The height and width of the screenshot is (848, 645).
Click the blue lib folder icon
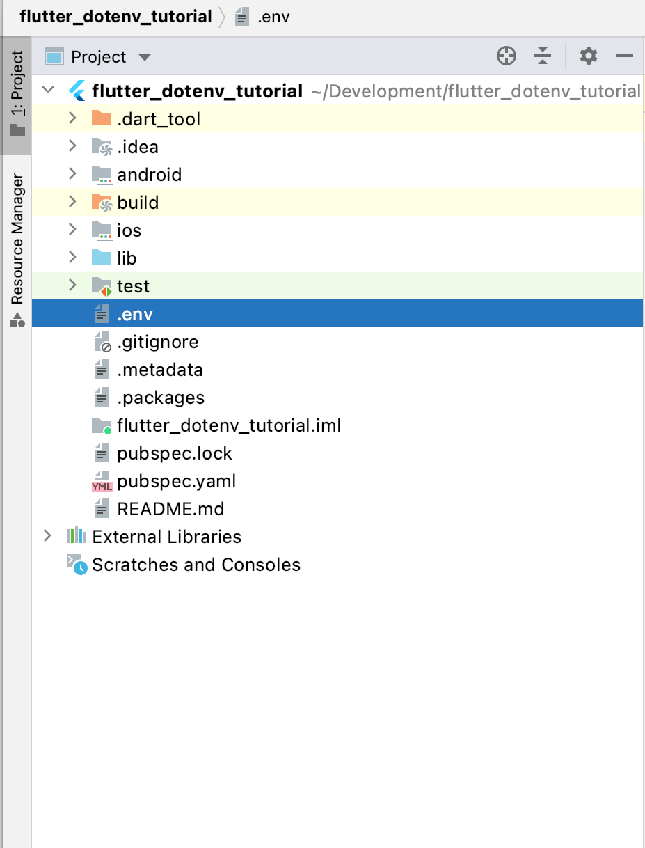[102, 258]
